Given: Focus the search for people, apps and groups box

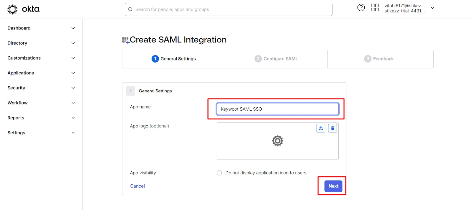Looking at the screenshot, I should [229, 9].
